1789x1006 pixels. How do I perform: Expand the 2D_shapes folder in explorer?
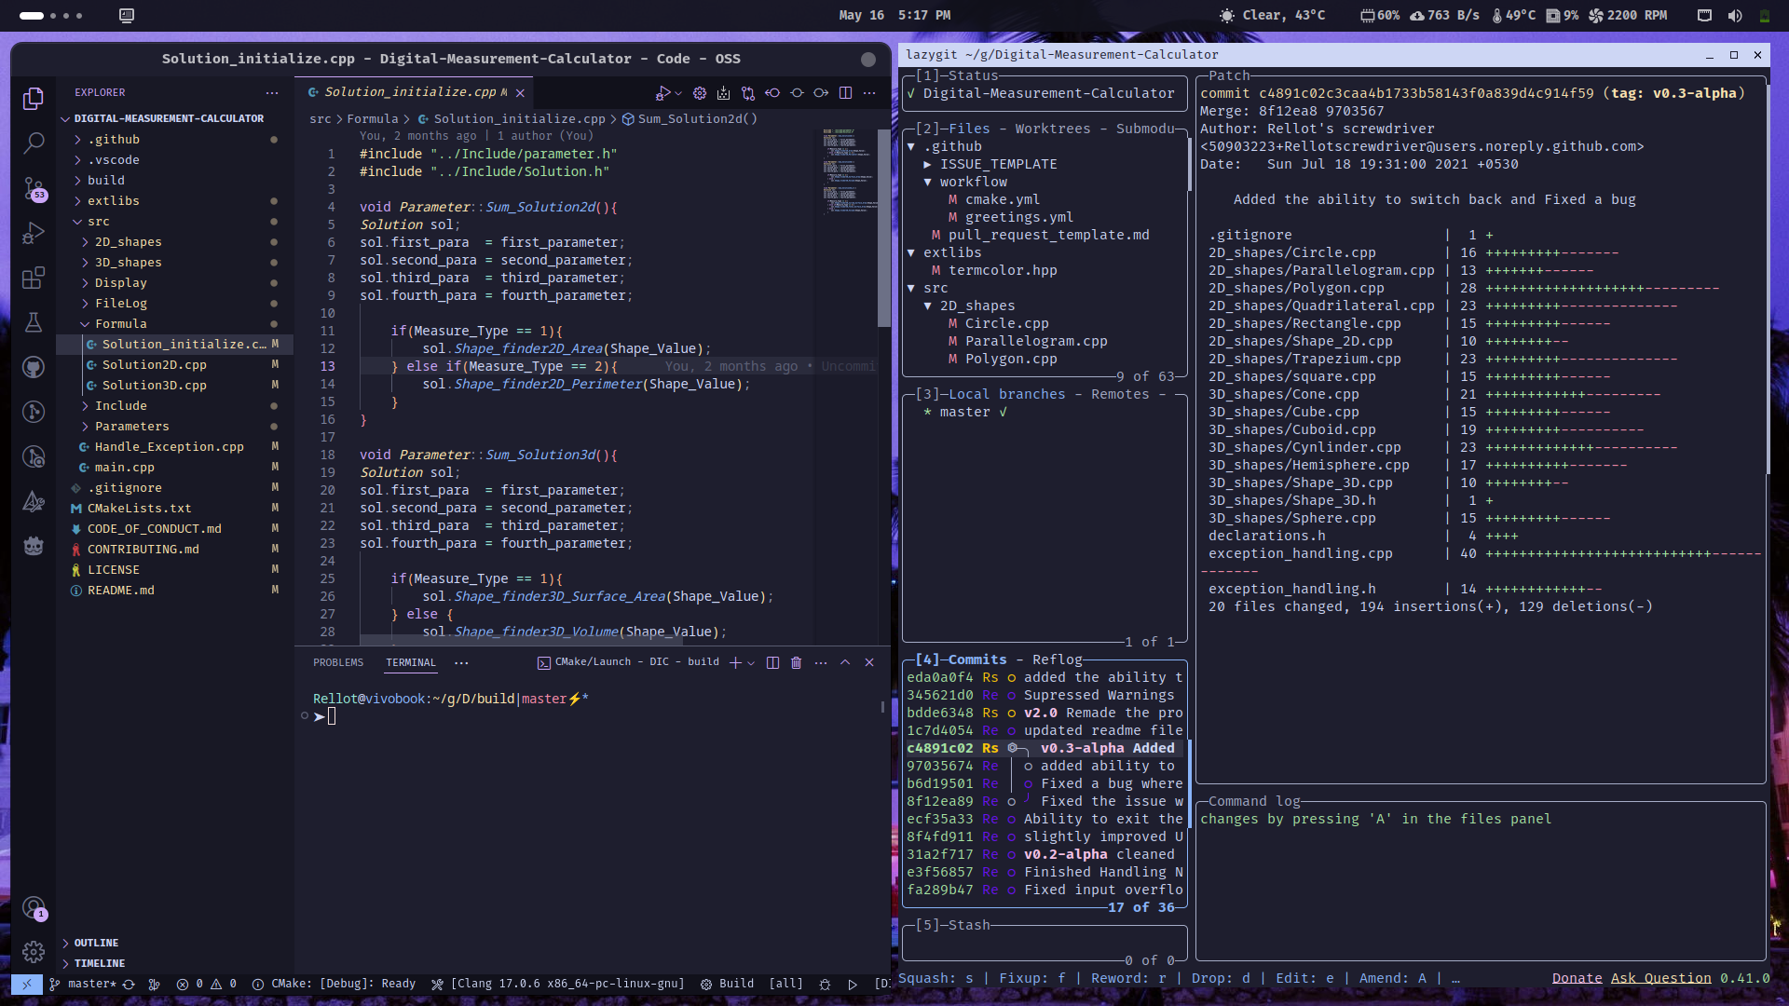(128, 242)
